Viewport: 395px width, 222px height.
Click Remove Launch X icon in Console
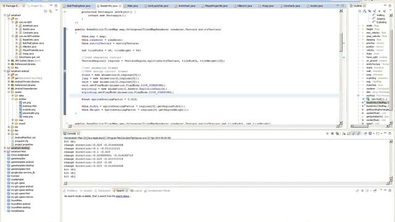[x=332, y=133]
